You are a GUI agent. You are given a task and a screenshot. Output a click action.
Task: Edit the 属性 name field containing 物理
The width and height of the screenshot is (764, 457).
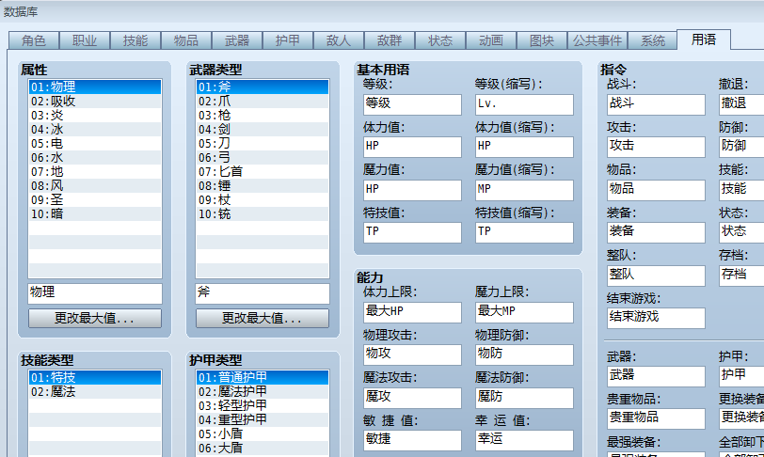(x=95, y=293)
